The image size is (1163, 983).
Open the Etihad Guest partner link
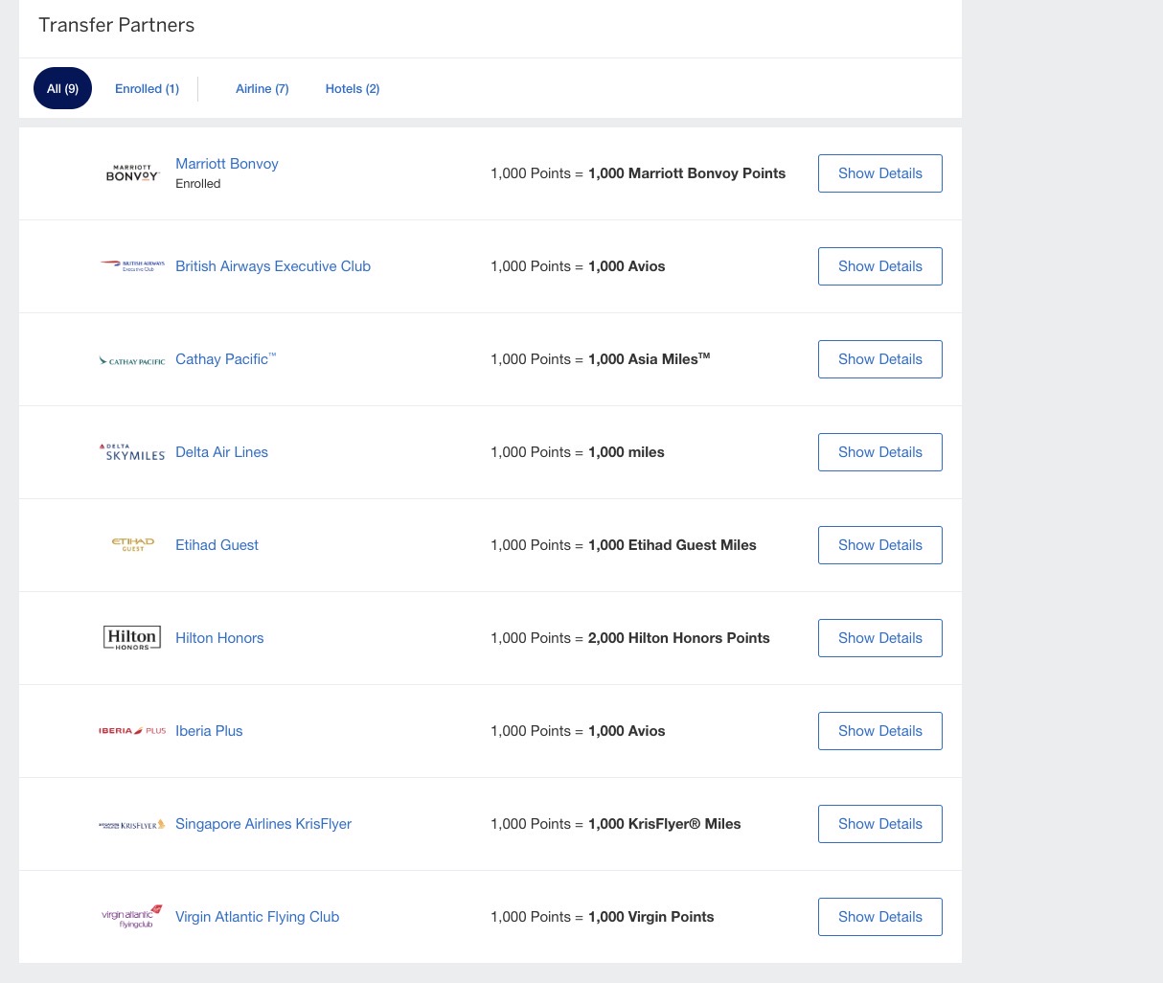click(217, 545)
